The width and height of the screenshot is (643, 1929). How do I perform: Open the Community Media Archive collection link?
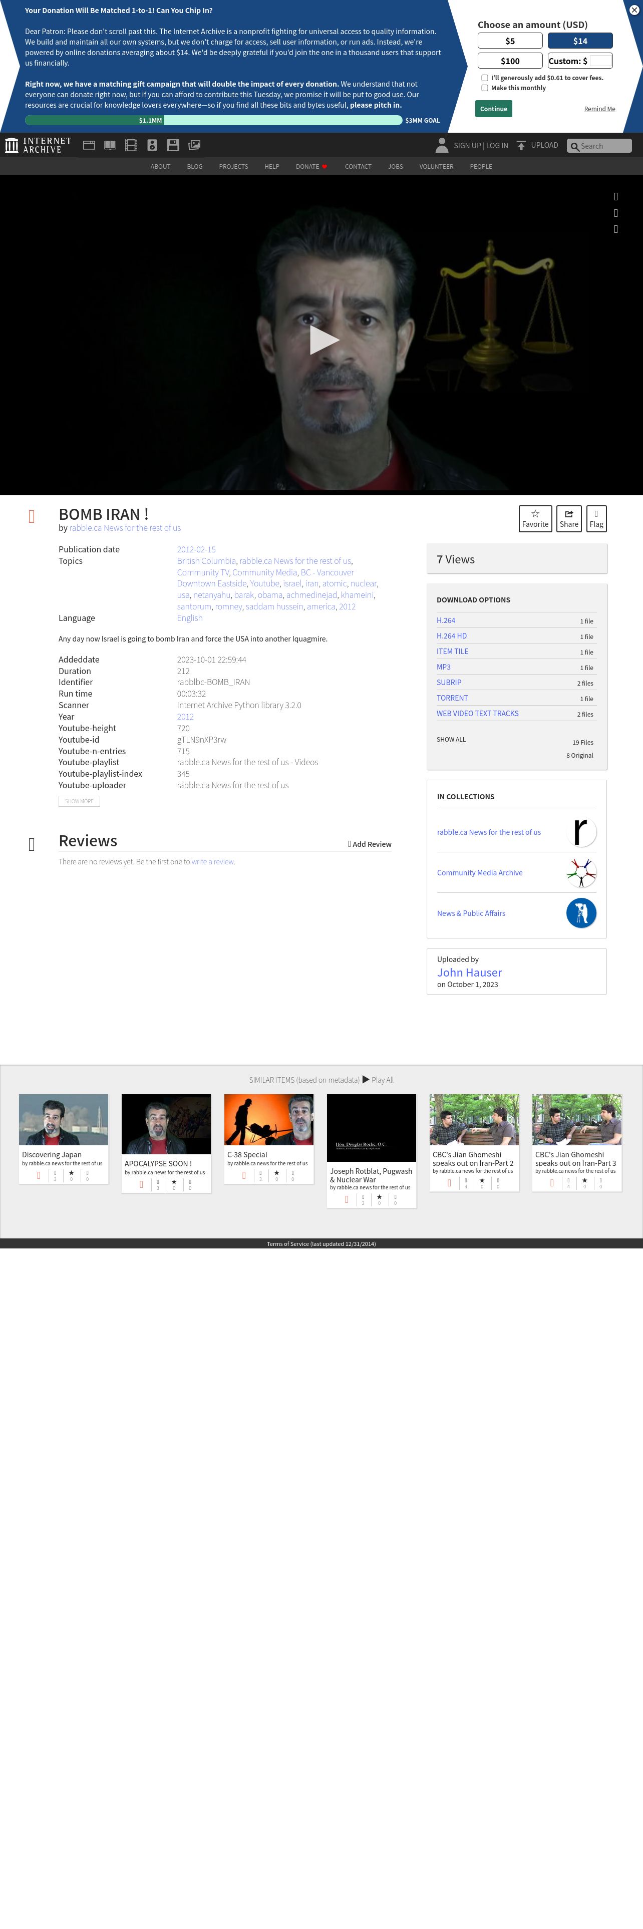[x=480, y=873]
